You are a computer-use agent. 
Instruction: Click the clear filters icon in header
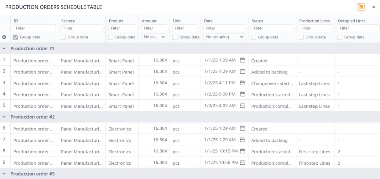[4, 37]
